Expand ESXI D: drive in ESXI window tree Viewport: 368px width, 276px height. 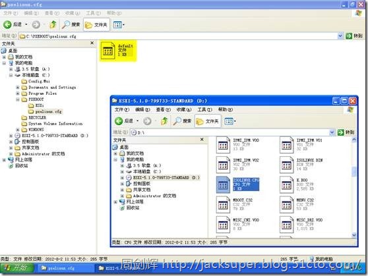122,178
